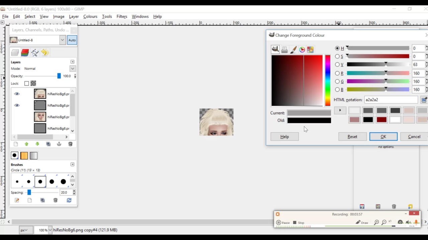This screenshot has height=240, width=428.
Task: Expand the recent colors history arrow
Action: [340, 110]
